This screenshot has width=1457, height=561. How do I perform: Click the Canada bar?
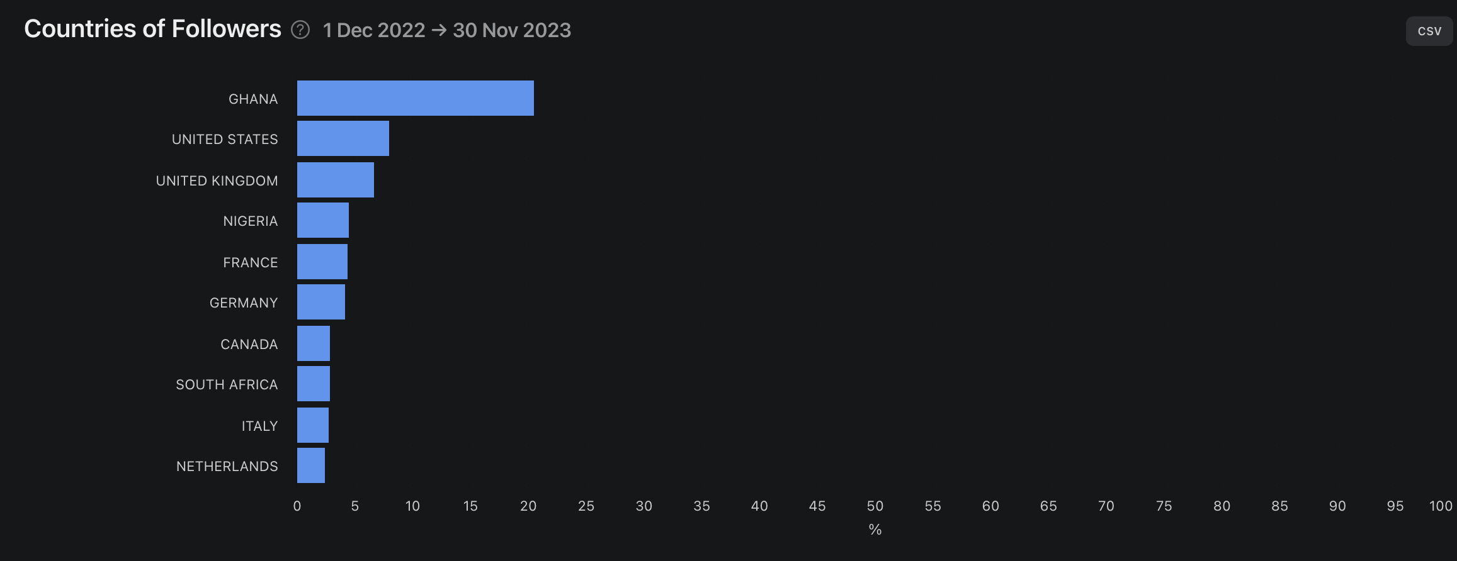click(x=313, y=343)
